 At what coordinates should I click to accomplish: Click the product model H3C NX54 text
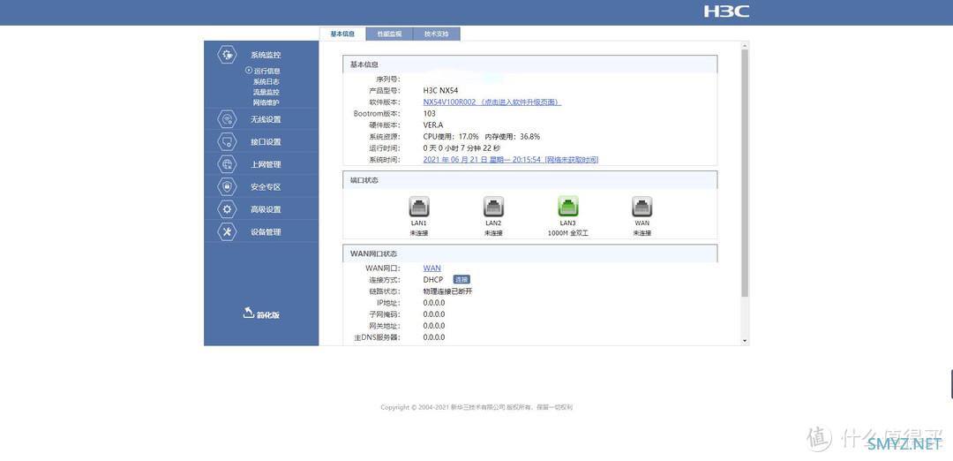point(440,91)
